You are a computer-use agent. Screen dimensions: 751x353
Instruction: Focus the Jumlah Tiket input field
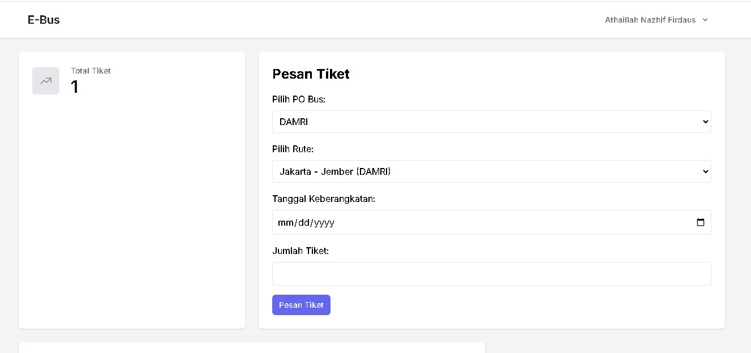(x=491, y=274)
